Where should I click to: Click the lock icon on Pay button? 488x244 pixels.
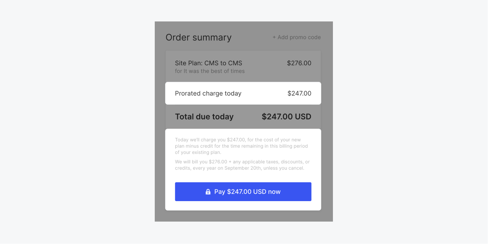click(208, 192)
